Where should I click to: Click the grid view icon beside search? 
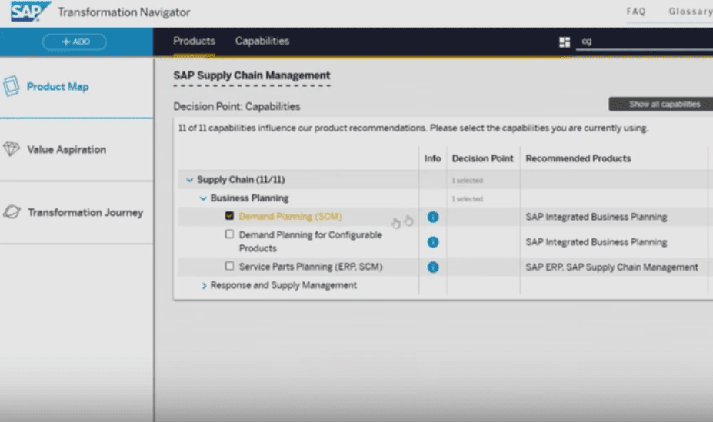(x=565, y=42)
